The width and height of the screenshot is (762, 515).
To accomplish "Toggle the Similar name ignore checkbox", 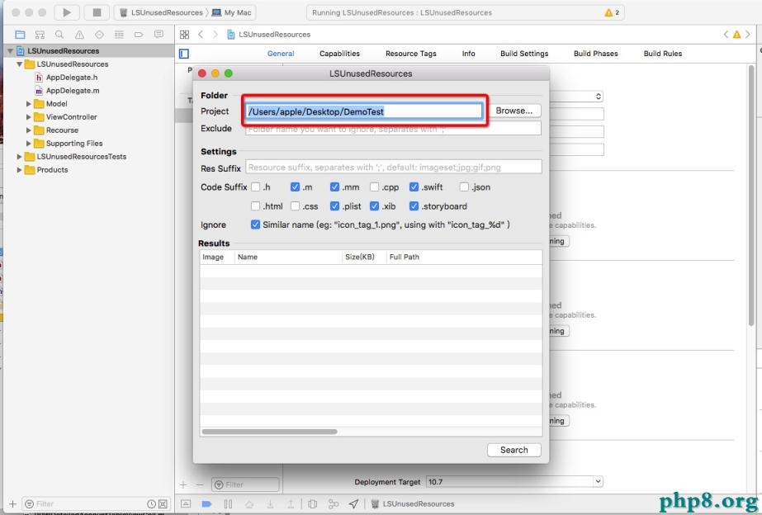I will pyautogui.click(x=256, y=224).
